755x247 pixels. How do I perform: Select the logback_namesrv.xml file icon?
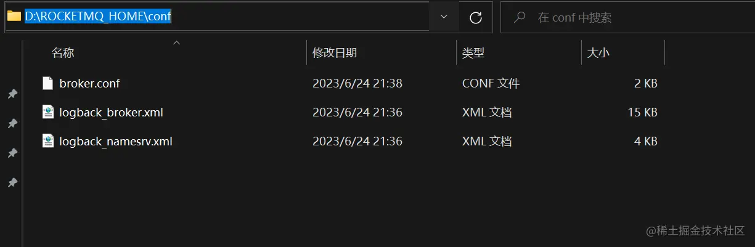tap(47, 141)
